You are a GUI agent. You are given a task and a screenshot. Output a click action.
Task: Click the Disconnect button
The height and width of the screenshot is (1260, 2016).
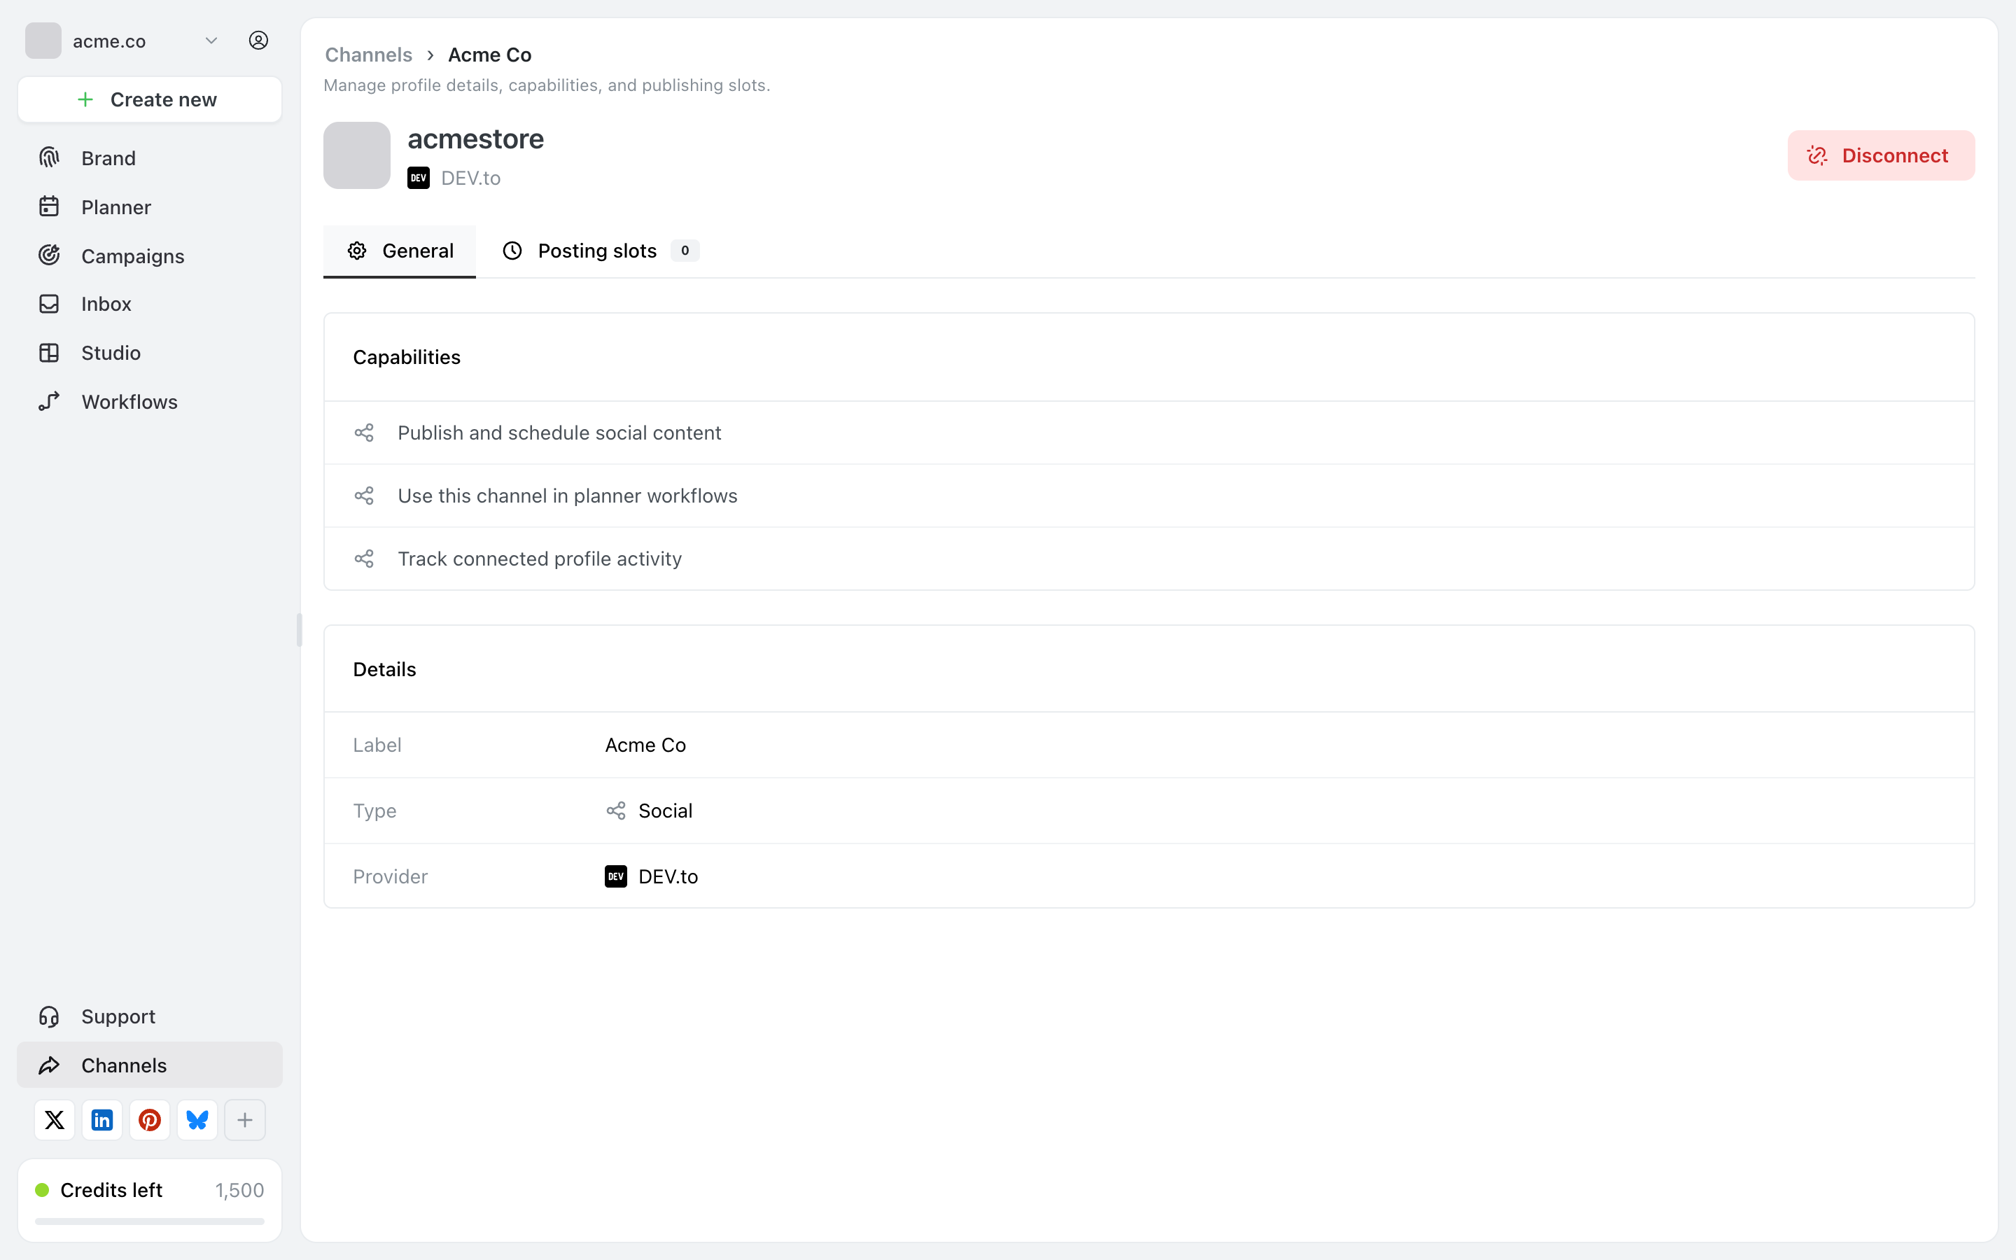pyautogui.click(x=1881, y=156)
